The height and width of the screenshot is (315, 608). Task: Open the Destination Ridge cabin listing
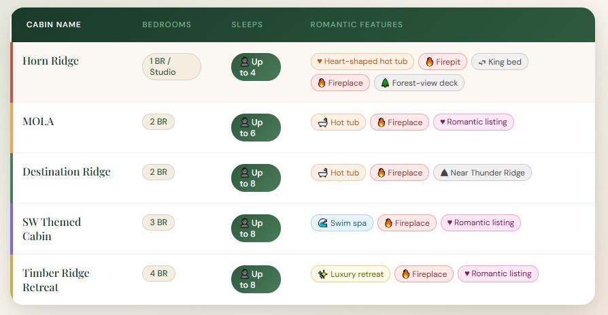[66, 172]
